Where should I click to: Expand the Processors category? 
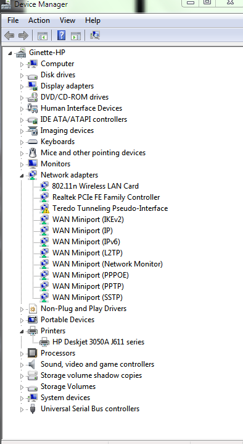click(x=22, y=354)
